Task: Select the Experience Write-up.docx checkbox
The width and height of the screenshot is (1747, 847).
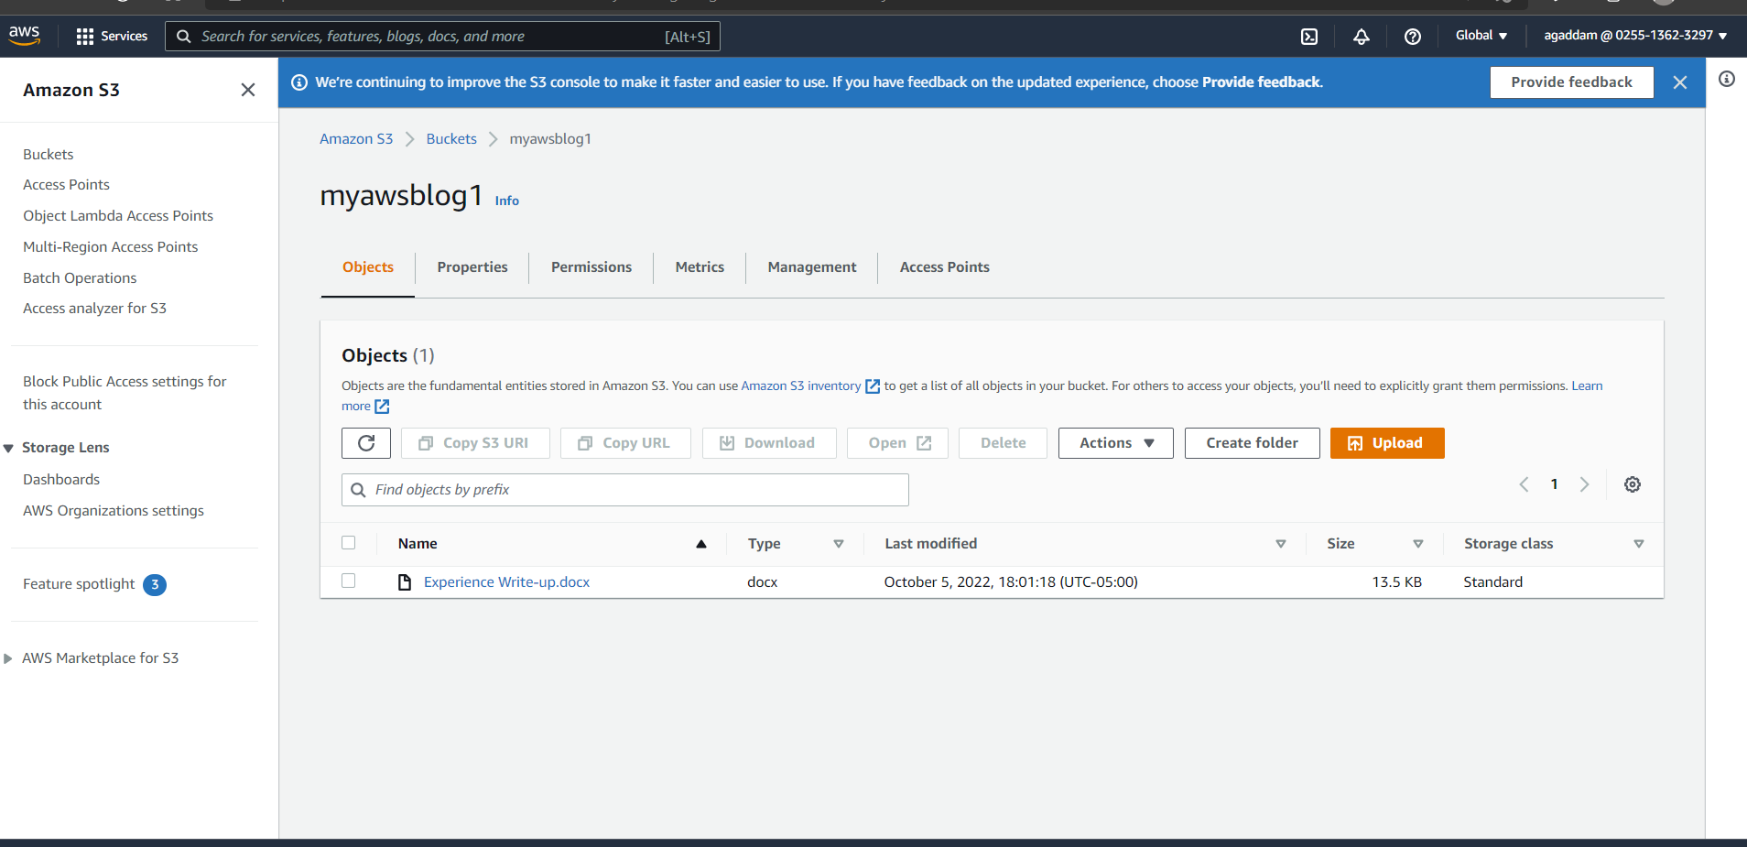Action: [x=349, y=581]
